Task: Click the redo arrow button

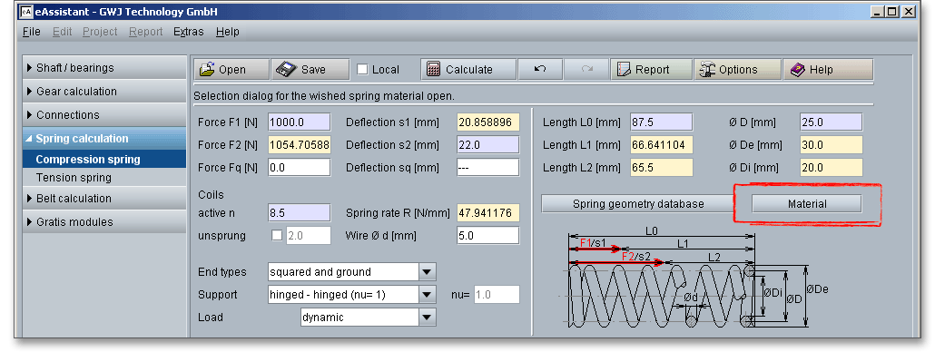Action: tap(586, 70)
